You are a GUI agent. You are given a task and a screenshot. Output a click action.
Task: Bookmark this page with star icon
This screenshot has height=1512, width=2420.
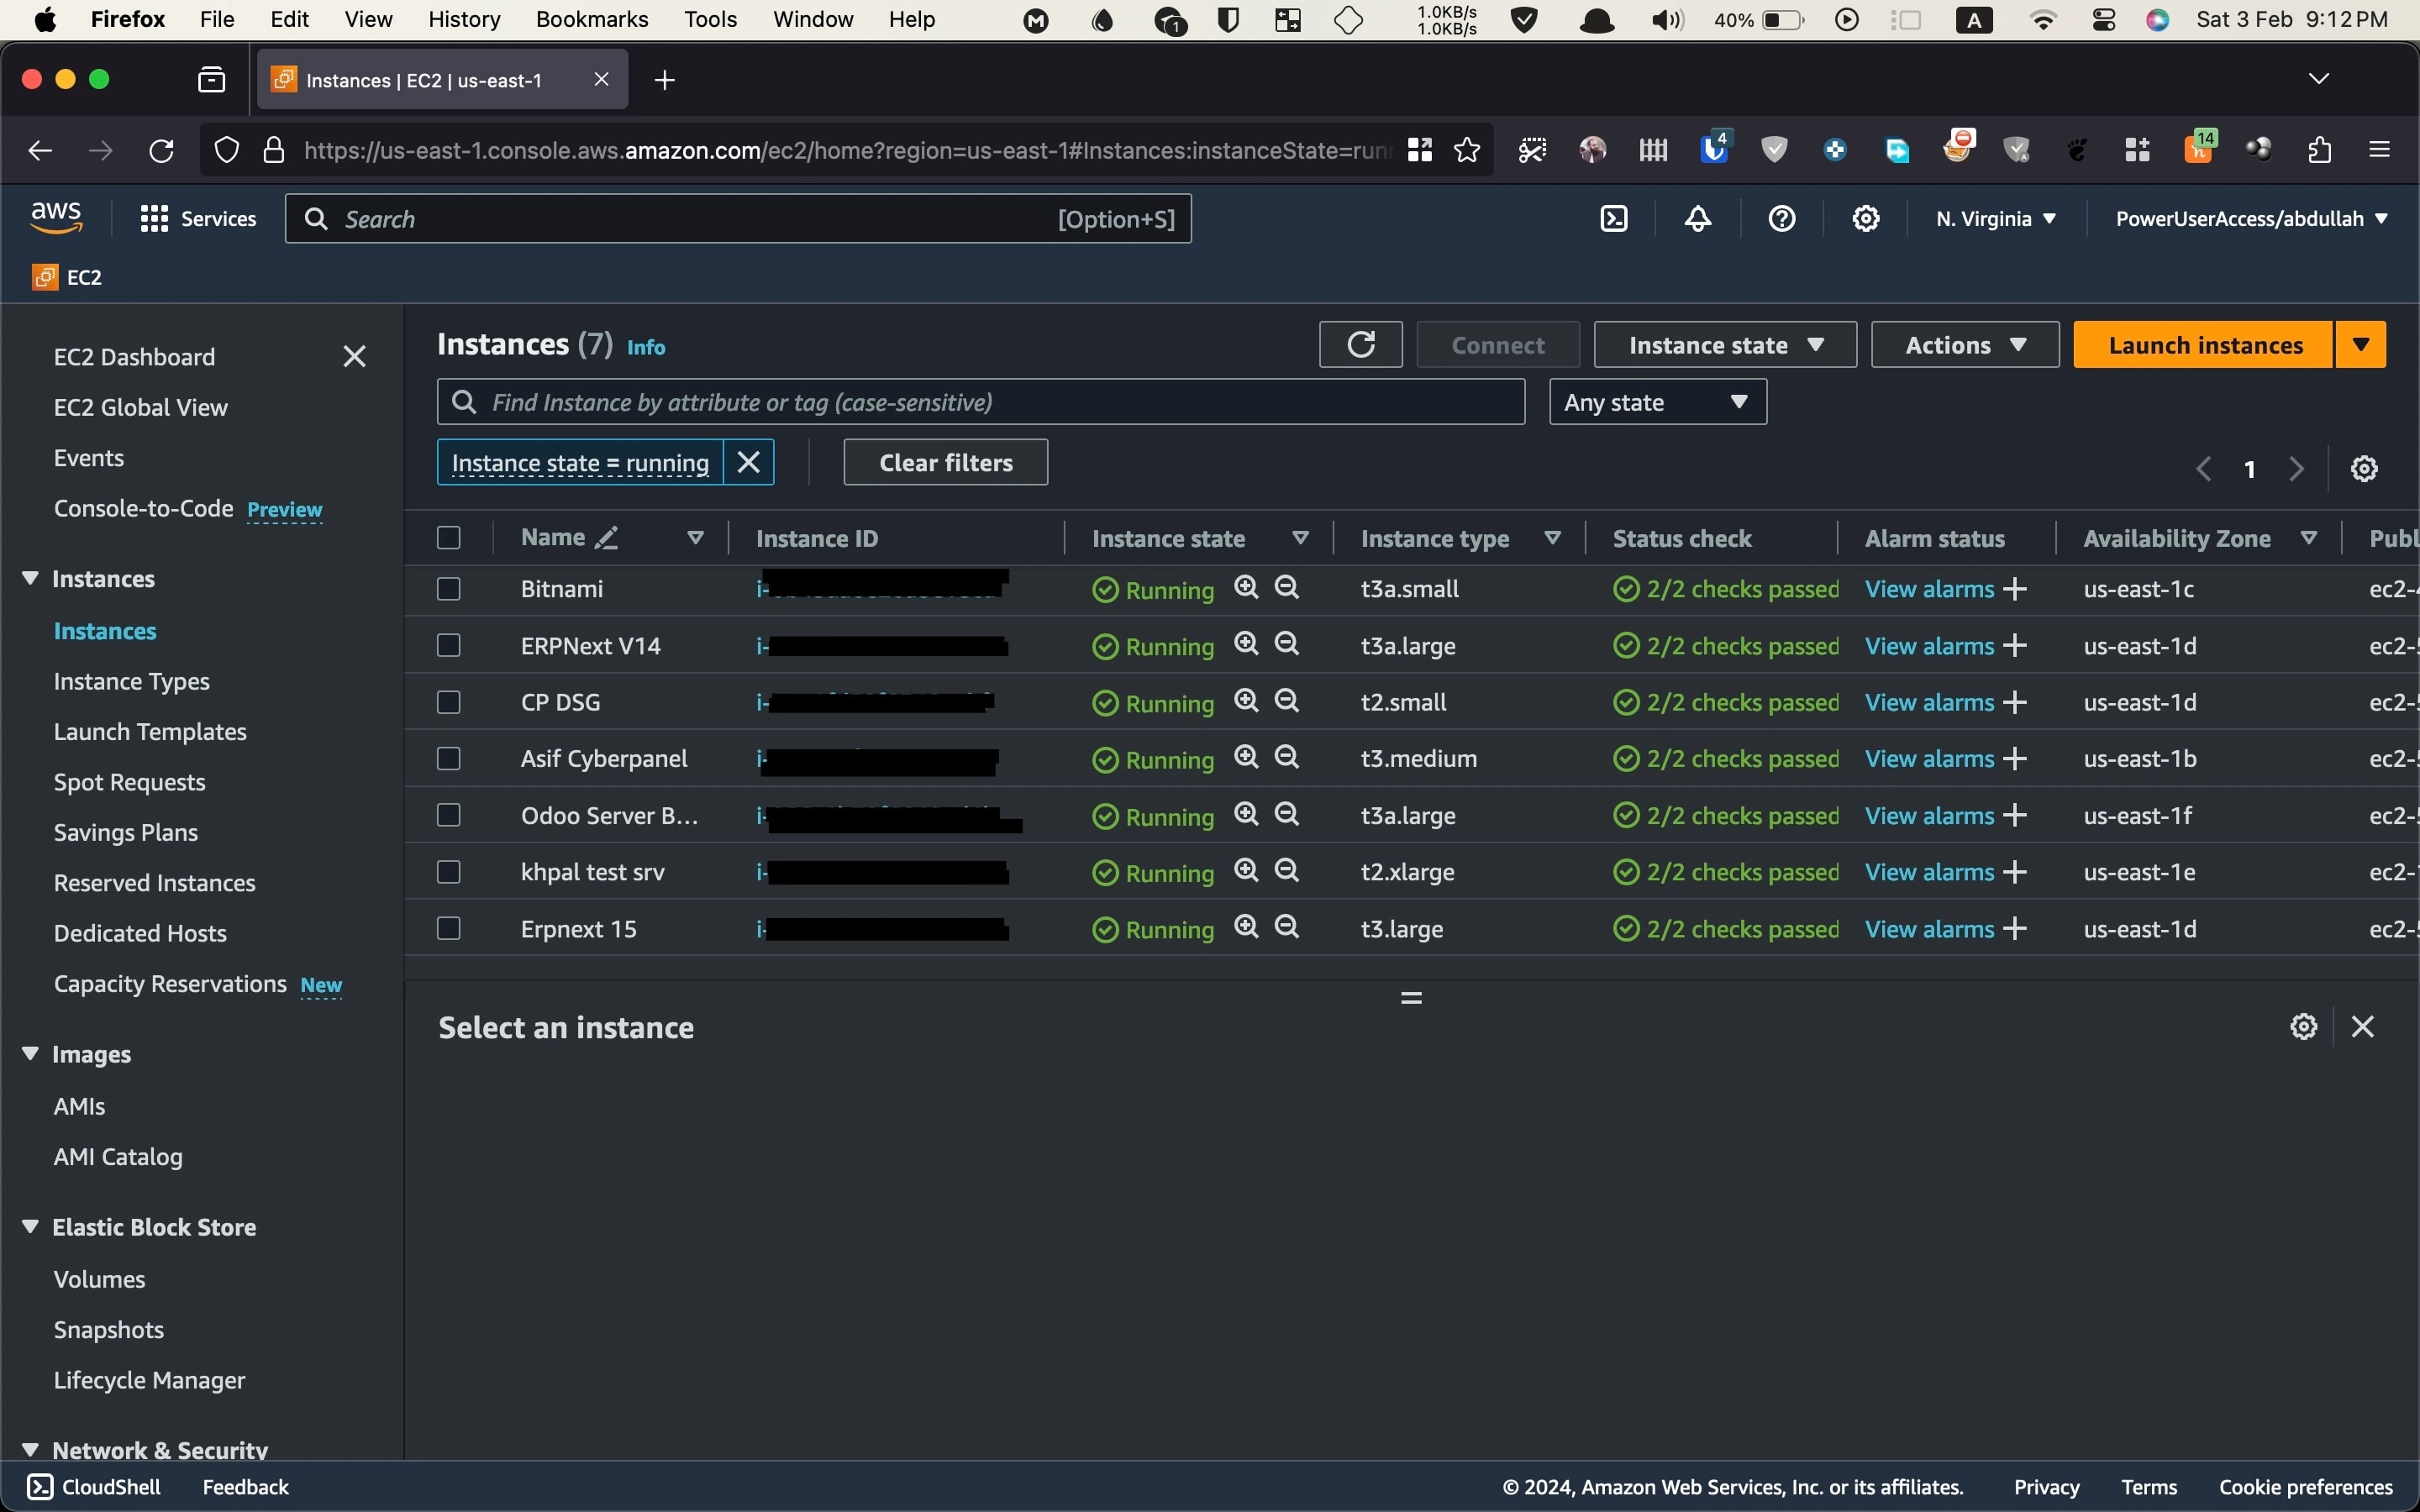click(x=1467, y=150)
